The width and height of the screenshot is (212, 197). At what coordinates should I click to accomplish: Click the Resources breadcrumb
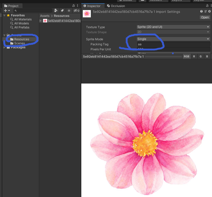61,16
